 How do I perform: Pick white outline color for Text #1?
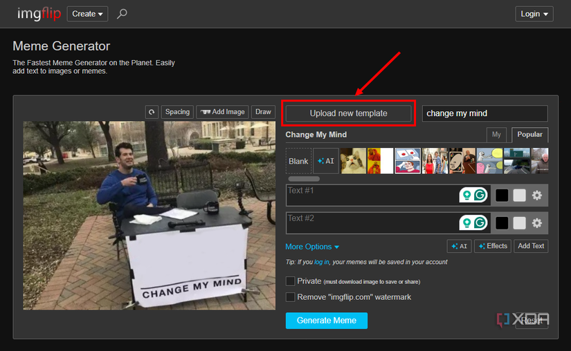519,196
